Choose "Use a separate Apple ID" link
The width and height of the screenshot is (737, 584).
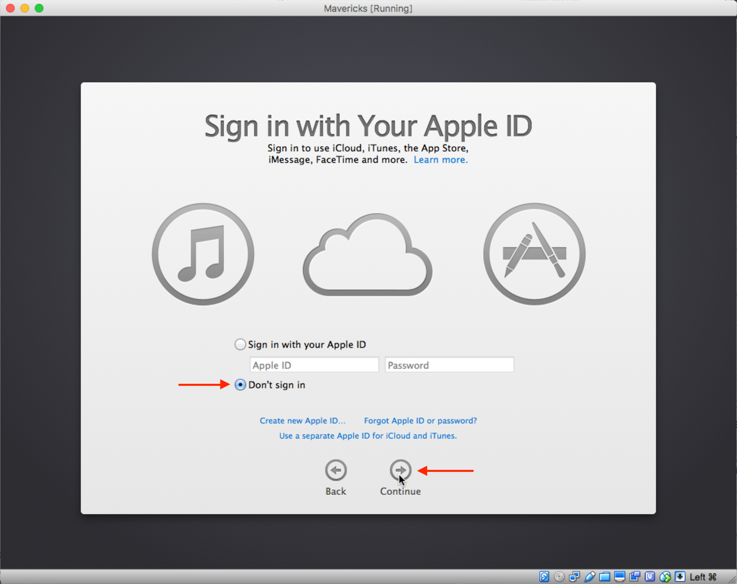click(368, 436)
